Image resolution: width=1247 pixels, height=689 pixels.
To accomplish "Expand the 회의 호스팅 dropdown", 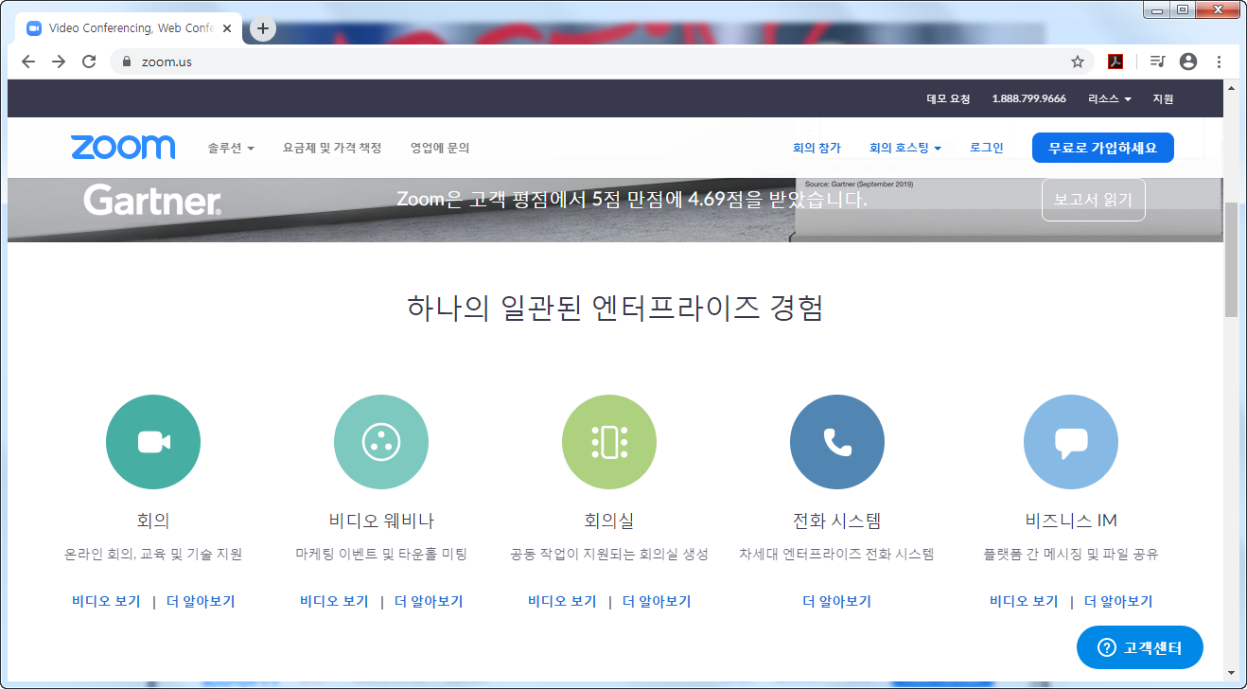I will point(905,149).
